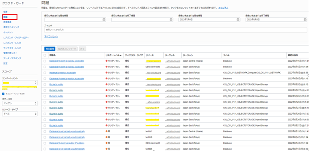Follow the さらに学ぶ link

[223, 8]
